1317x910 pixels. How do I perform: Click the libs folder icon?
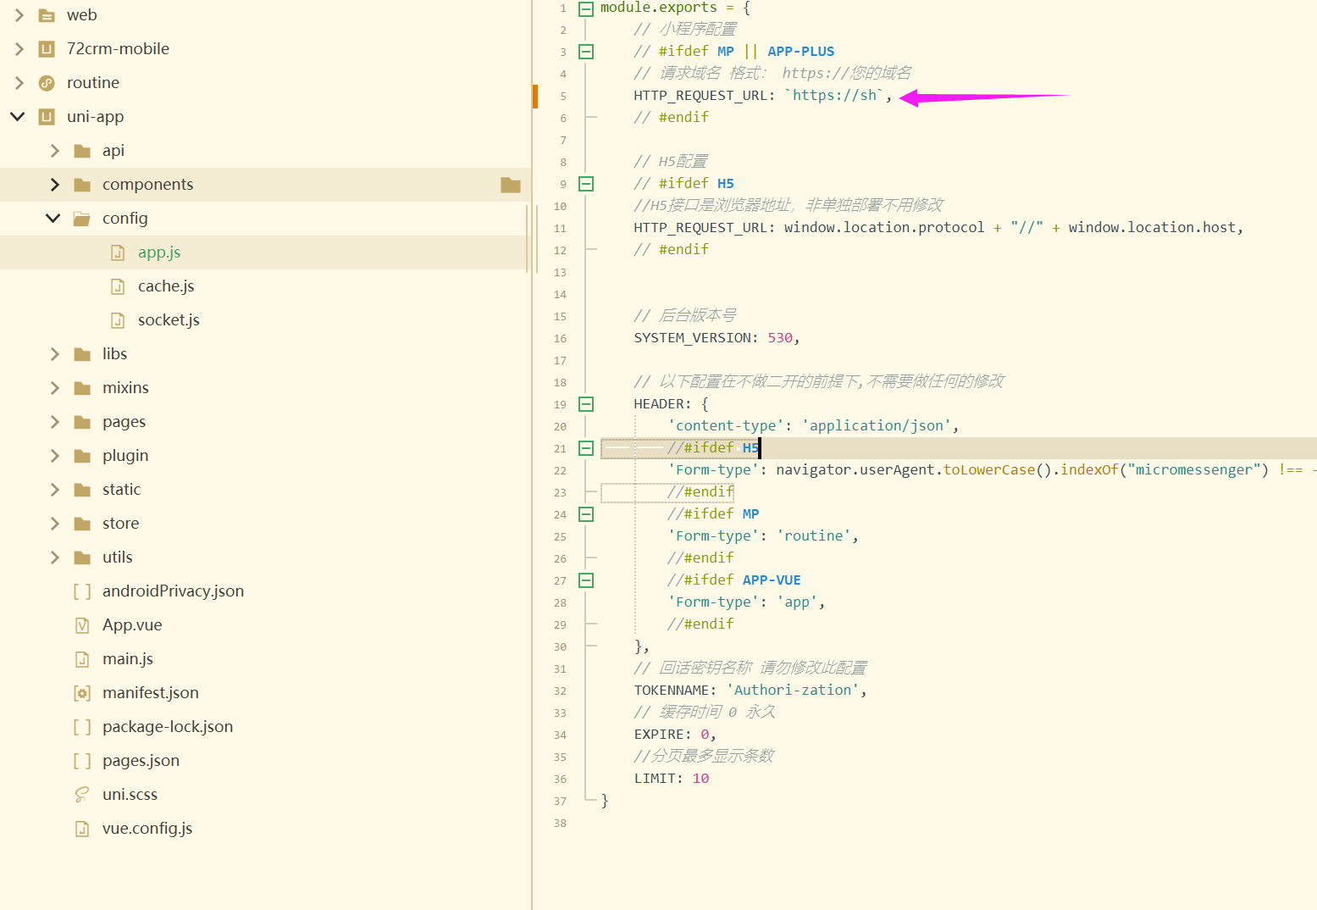[82, 354]
